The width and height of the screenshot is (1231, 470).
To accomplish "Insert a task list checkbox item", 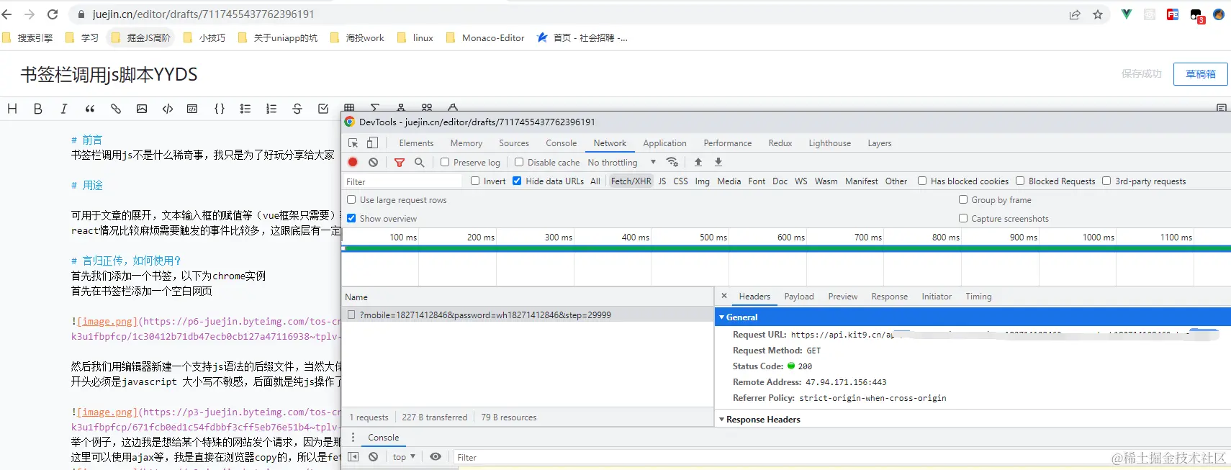I will (323, 109).
